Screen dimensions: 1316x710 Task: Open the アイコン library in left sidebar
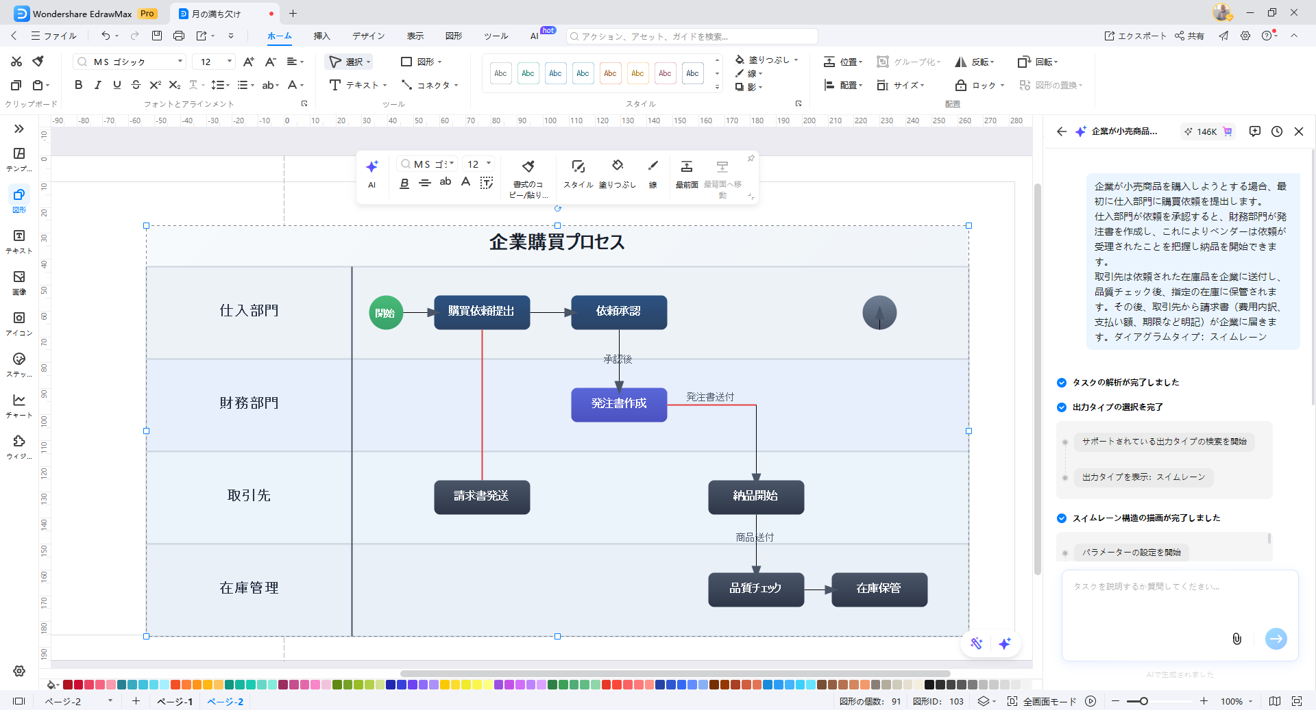19,322
